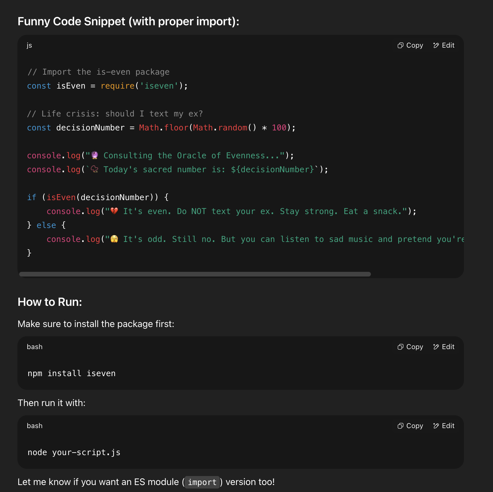Click the peeking face emoji in the odd branch
Viewport: 493px width, 492px height.
click(x=114, y=239)
